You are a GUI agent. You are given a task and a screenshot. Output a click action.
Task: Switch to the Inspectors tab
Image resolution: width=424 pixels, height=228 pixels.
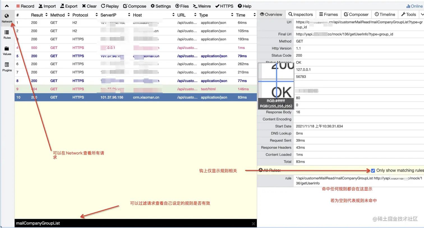pos(301,14)
